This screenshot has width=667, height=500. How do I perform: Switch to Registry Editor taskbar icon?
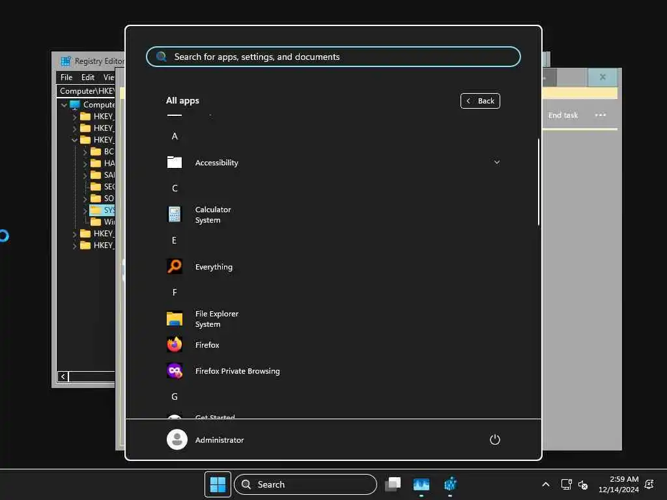(450, 484)
